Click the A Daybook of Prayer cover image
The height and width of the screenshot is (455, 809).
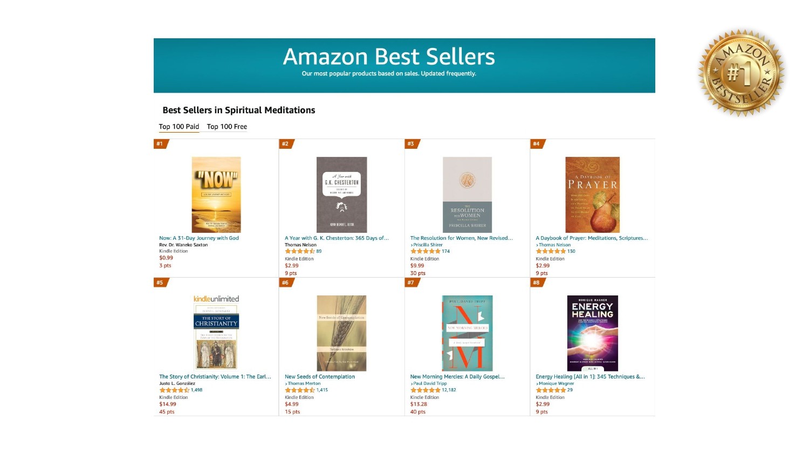point(592,195)
